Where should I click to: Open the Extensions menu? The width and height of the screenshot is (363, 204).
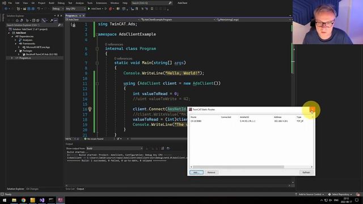(x=102, y=3)
